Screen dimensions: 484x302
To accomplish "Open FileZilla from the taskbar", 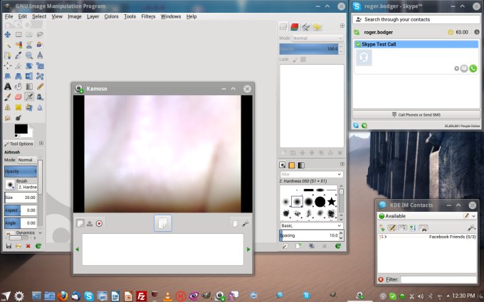I will coord(142,295).
